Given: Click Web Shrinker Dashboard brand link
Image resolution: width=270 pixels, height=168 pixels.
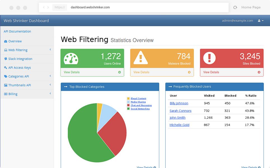Looking at the screenshot, I should point(26,21).
